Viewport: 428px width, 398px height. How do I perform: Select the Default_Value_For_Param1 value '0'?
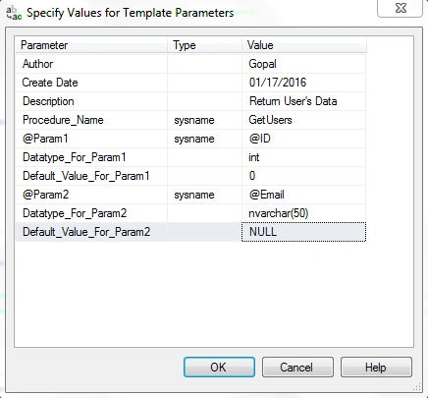point(303,176)
